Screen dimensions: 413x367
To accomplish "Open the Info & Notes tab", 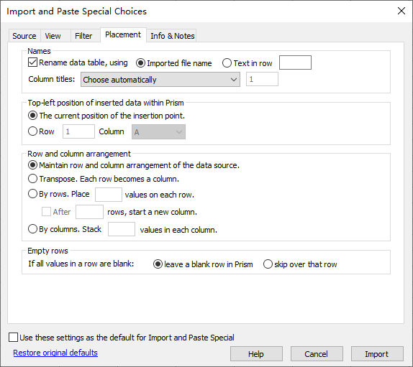I will coord(172,36).
